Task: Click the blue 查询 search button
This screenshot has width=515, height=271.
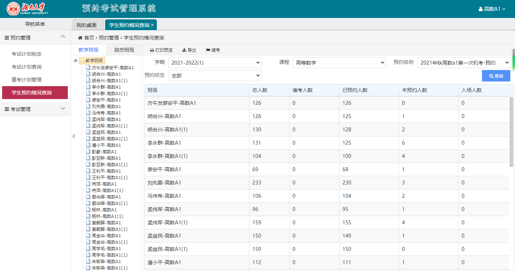Action: (496, 76)
